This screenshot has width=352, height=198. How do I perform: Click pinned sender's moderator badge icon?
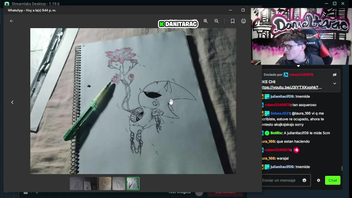pos(286,75)
